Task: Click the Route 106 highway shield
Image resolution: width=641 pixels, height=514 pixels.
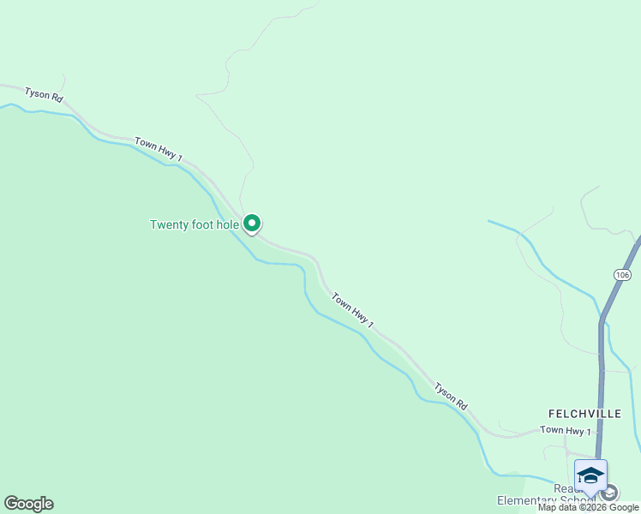Action: [622, 275]
